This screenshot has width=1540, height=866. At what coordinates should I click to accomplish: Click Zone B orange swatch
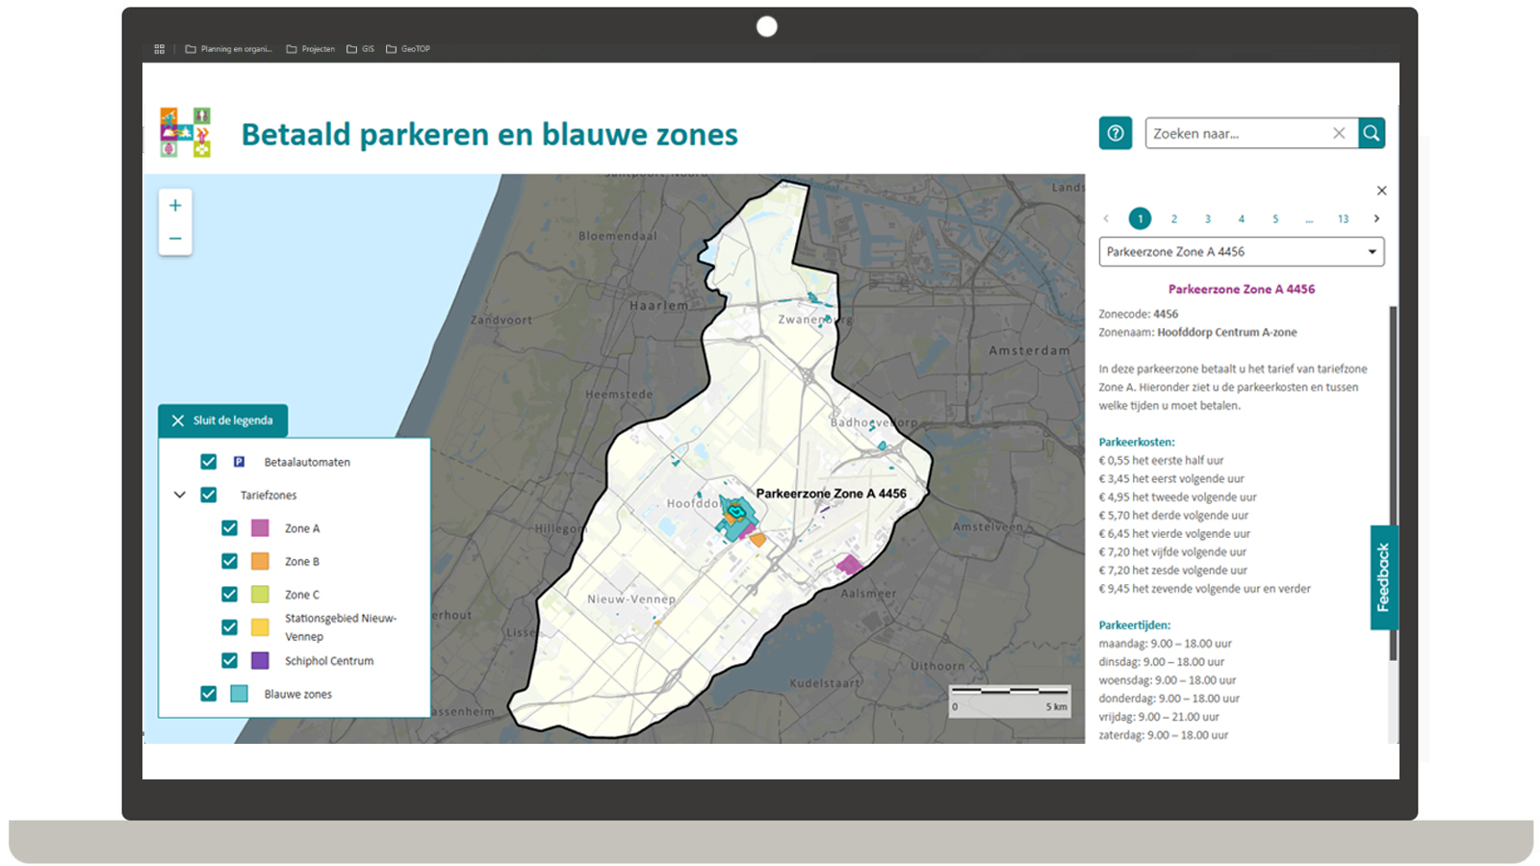pyautogui.click(x=260, y=561)
